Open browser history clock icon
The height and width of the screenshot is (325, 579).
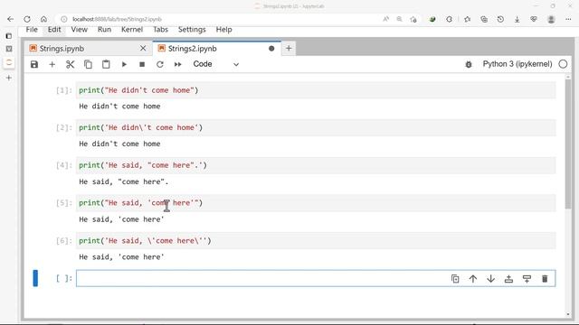[500, 19]
